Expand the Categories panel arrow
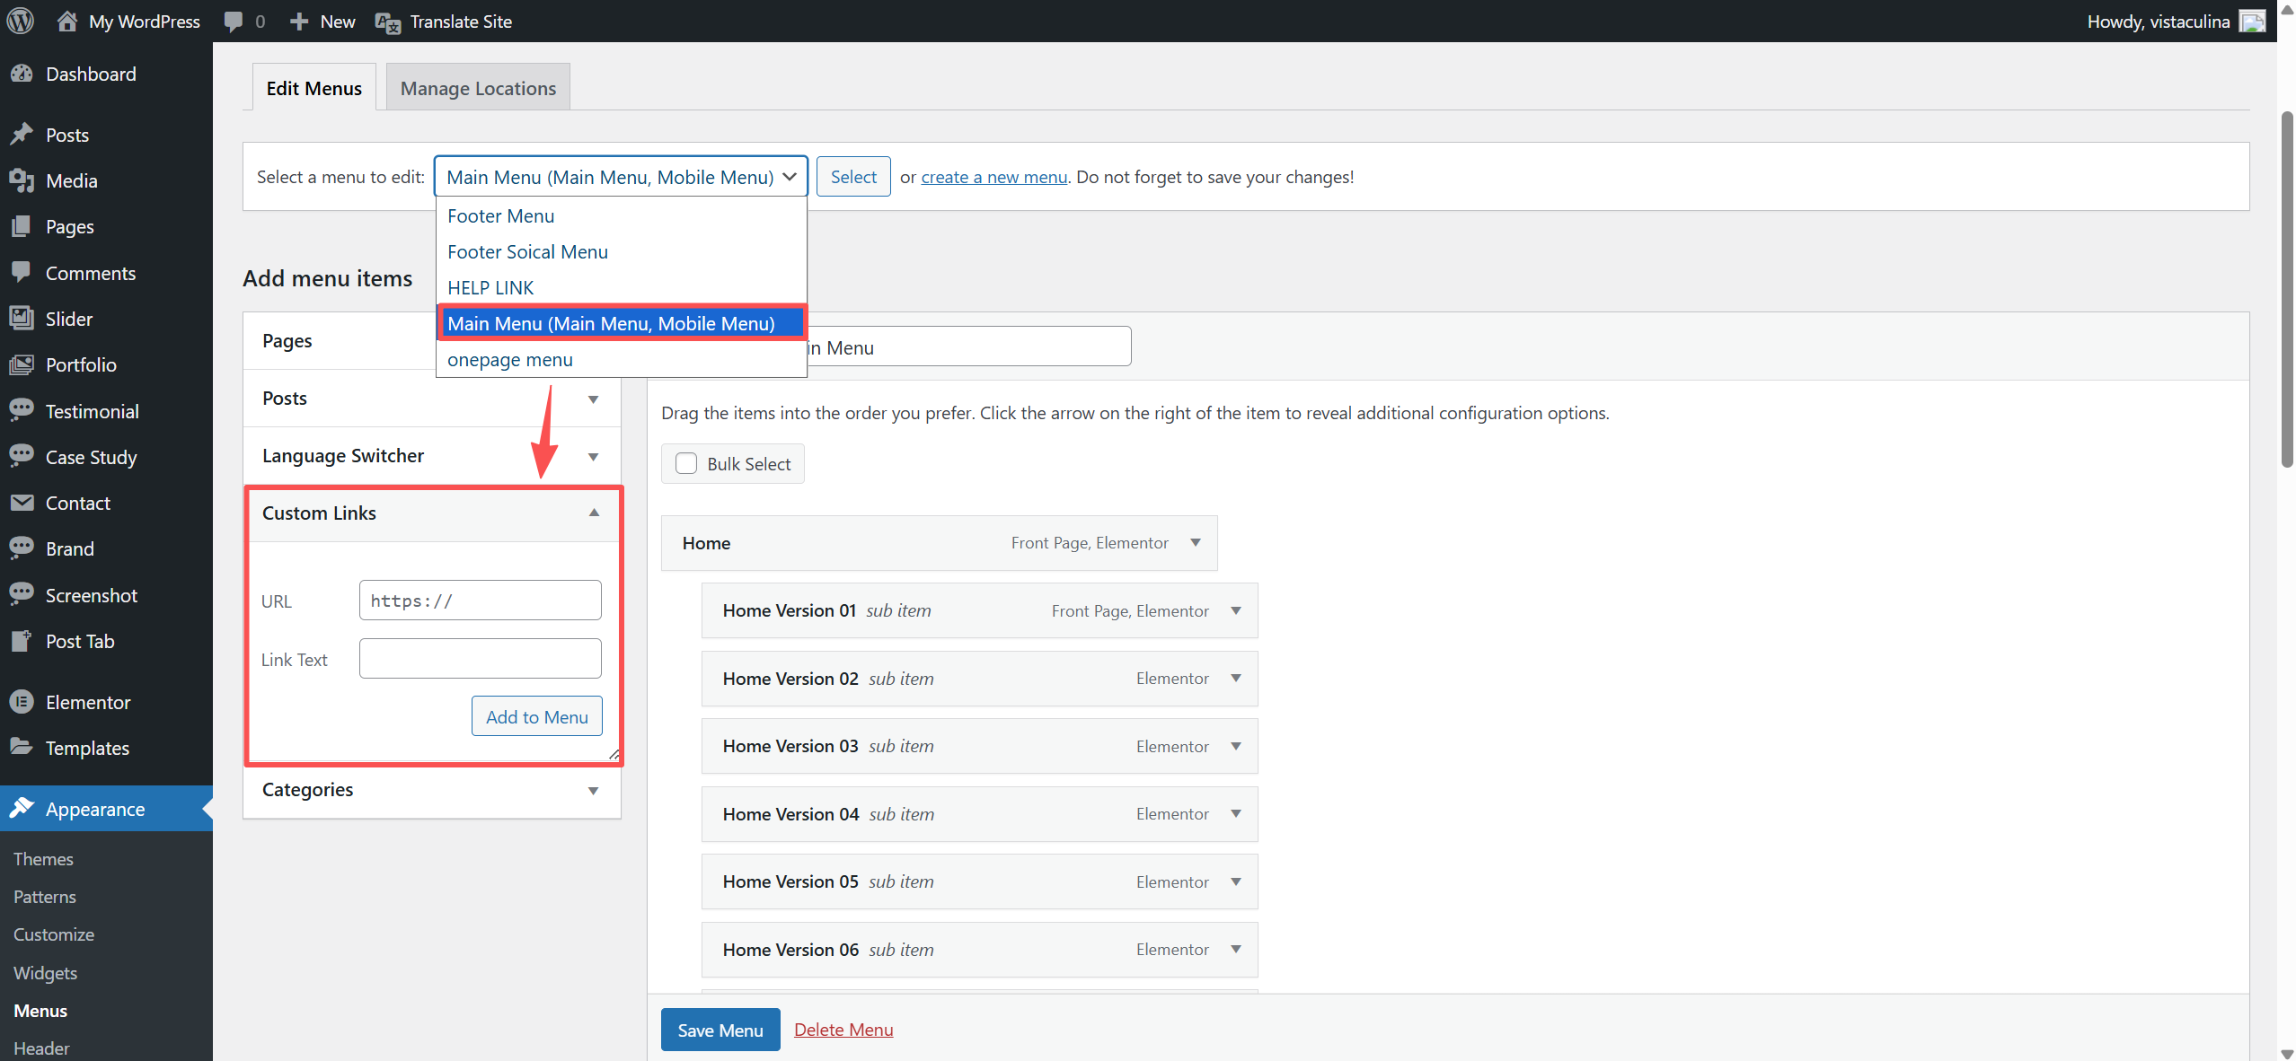Viewport: 2296px width, 1061px height. (593, 790)
